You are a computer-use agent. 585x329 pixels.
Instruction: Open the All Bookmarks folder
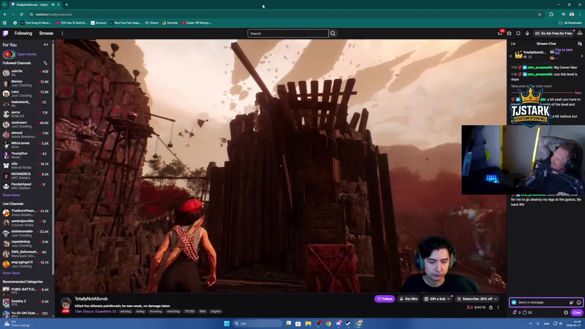(570, 23)
